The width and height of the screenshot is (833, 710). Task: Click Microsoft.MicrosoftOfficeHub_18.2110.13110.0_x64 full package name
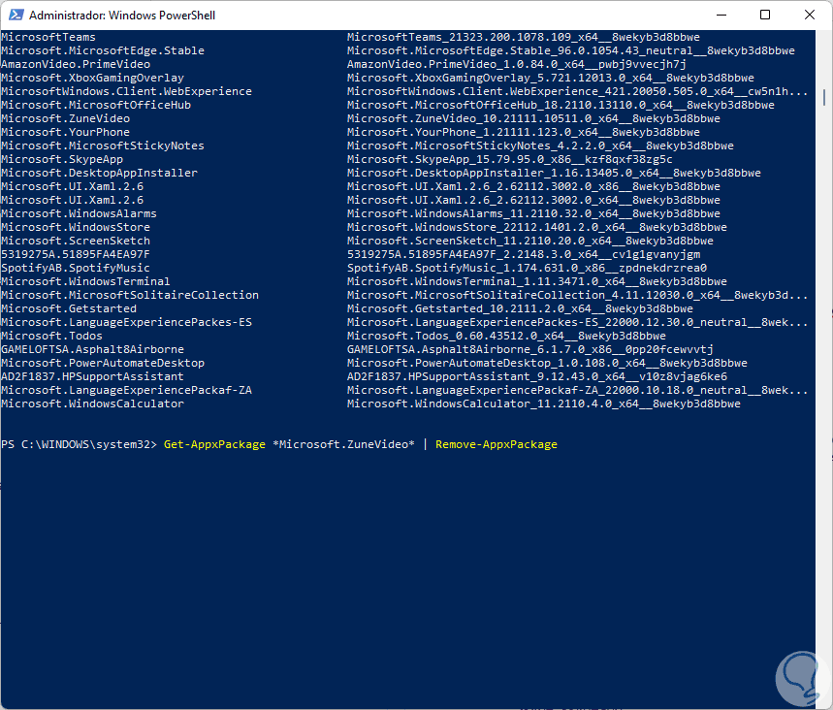pos(561,105)
